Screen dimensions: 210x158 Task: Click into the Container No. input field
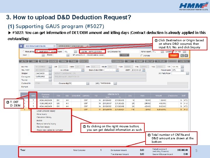[130, 51]
